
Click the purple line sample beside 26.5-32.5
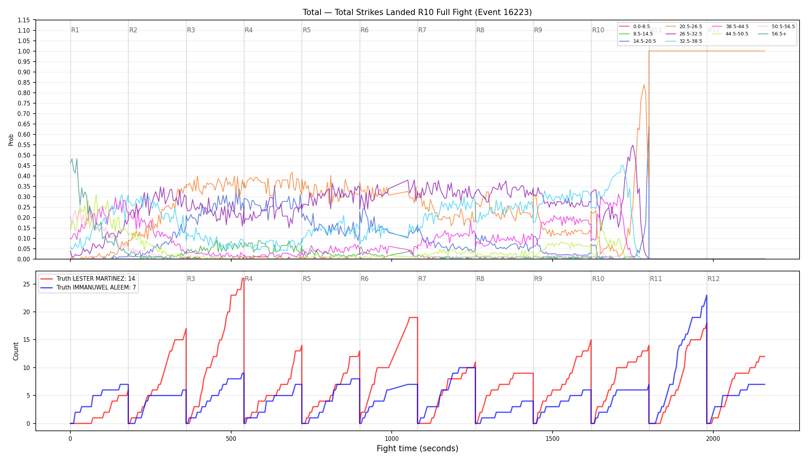pyautogui.click(x=671, y=34)
